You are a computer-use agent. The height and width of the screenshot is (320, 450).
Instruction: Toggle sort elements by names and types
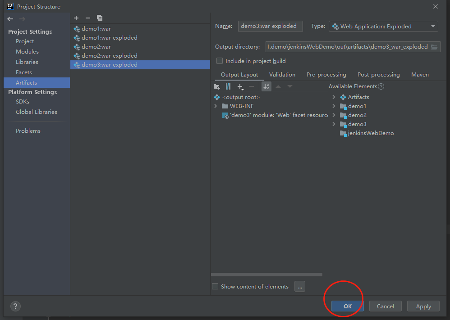point(266,86)
